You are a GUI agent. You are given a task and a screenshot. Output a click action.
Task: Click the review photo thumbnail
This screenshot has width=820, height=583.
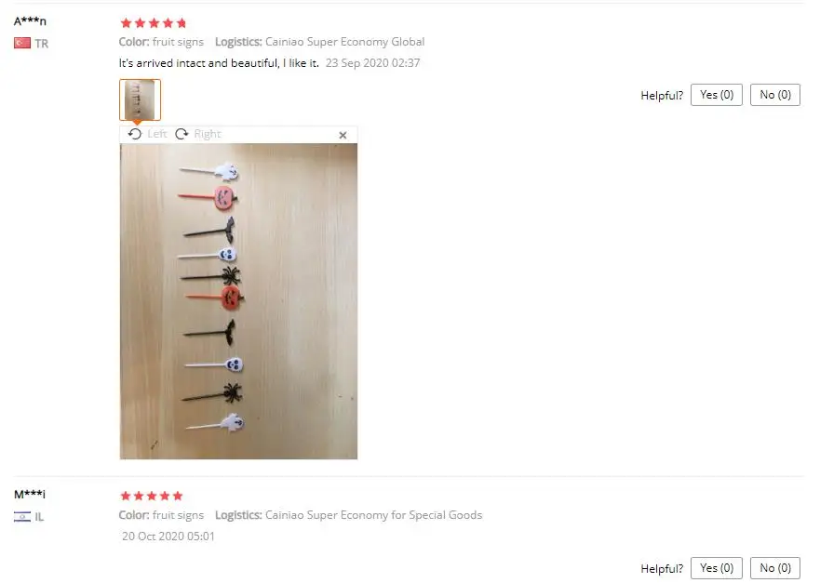141,99
